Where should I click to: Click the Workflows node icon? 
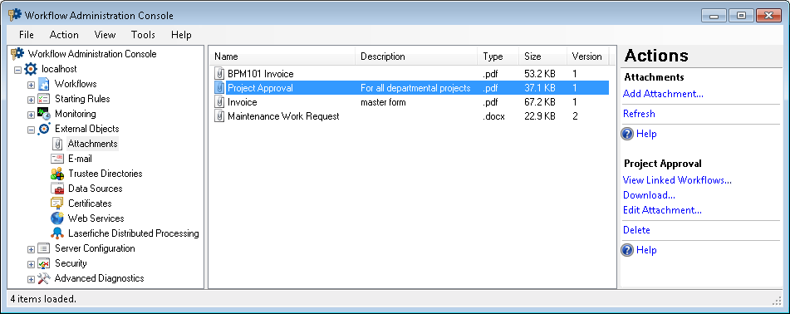(x=44, y=84)
